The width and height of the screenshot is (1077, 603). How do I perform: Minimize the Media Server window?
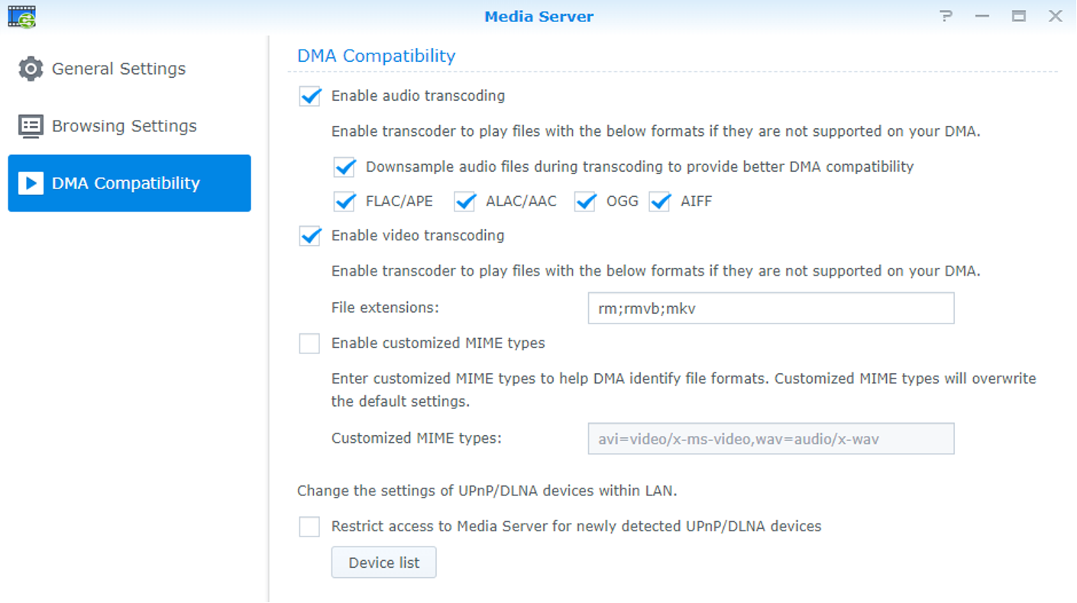point(982,16)
